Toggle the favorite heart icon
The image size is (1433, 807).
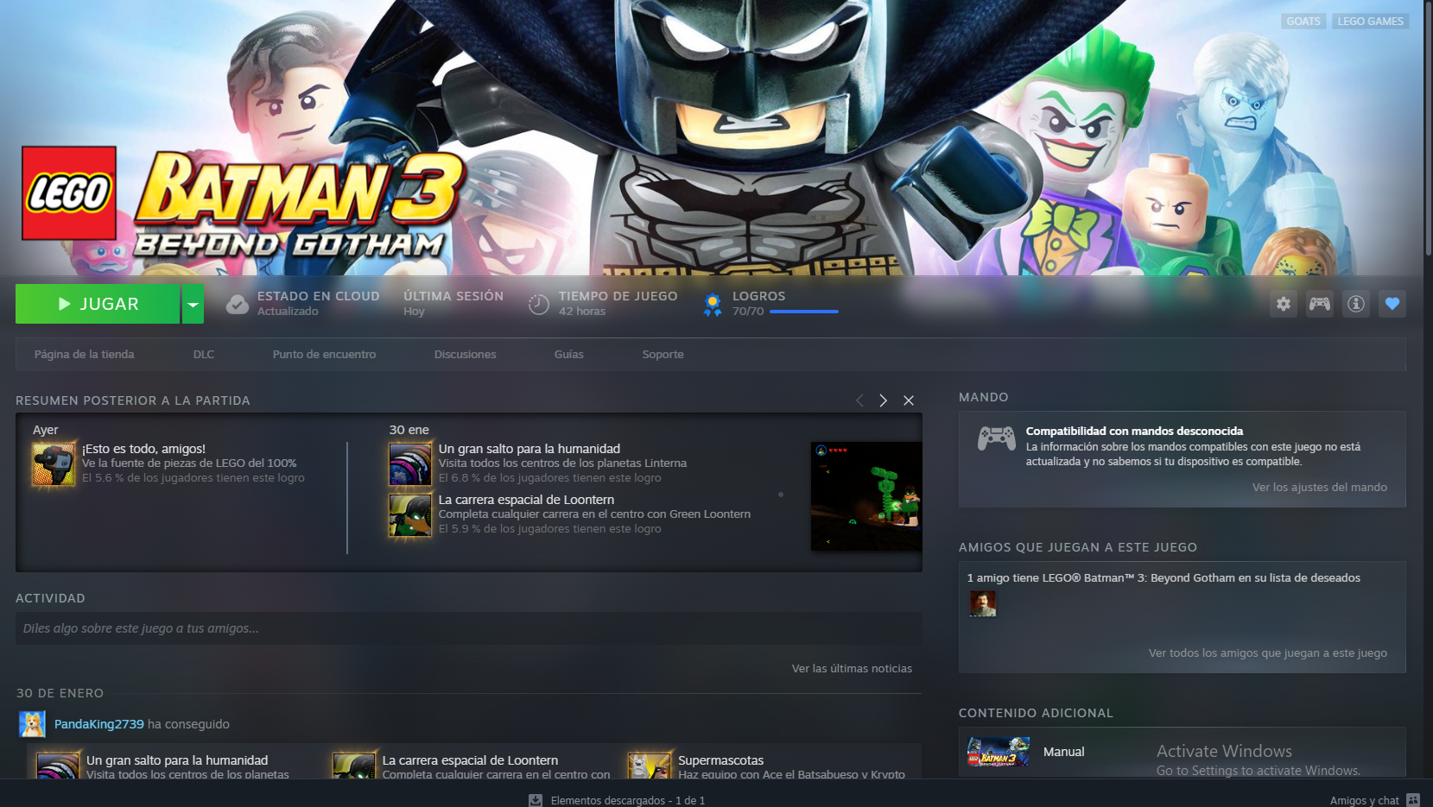pyautogui.click(x=1392, y=304)
